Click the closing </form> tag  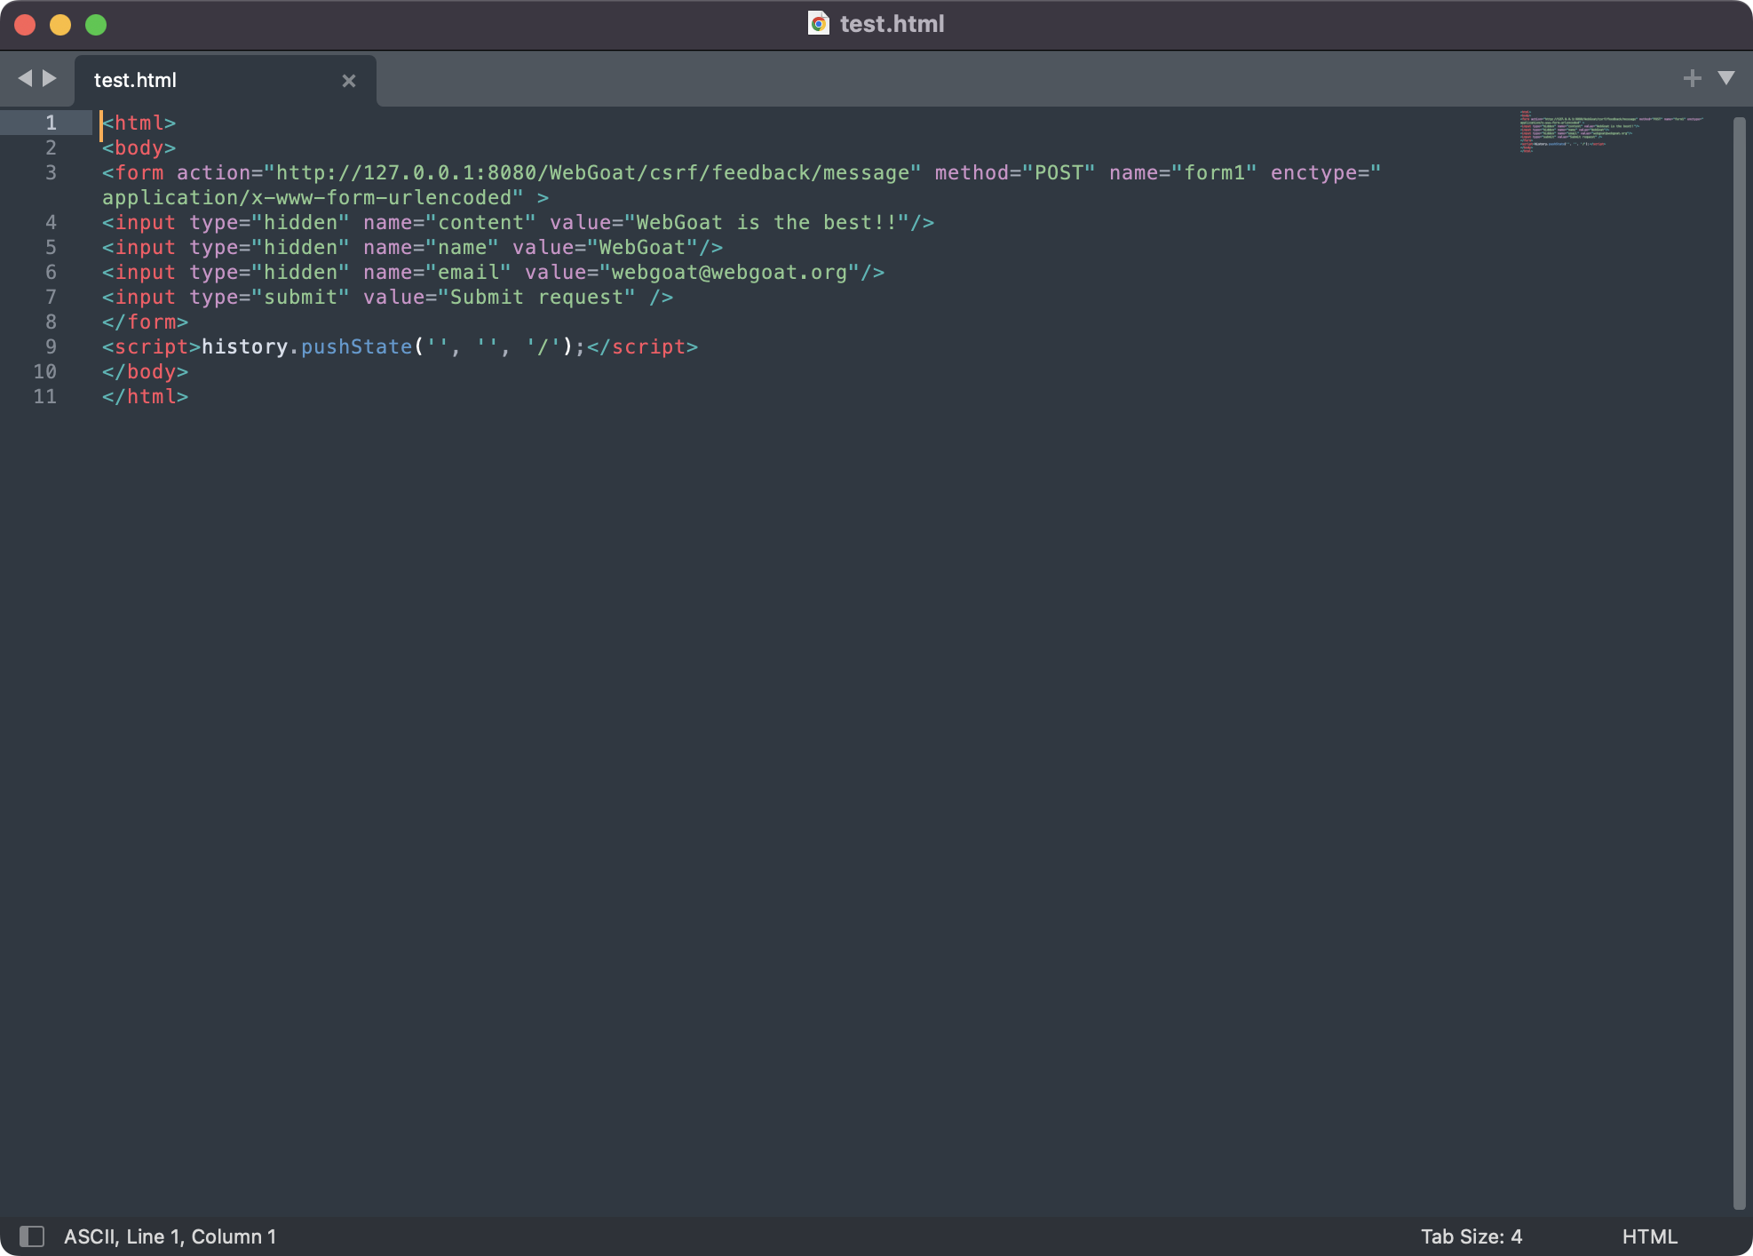145,322
